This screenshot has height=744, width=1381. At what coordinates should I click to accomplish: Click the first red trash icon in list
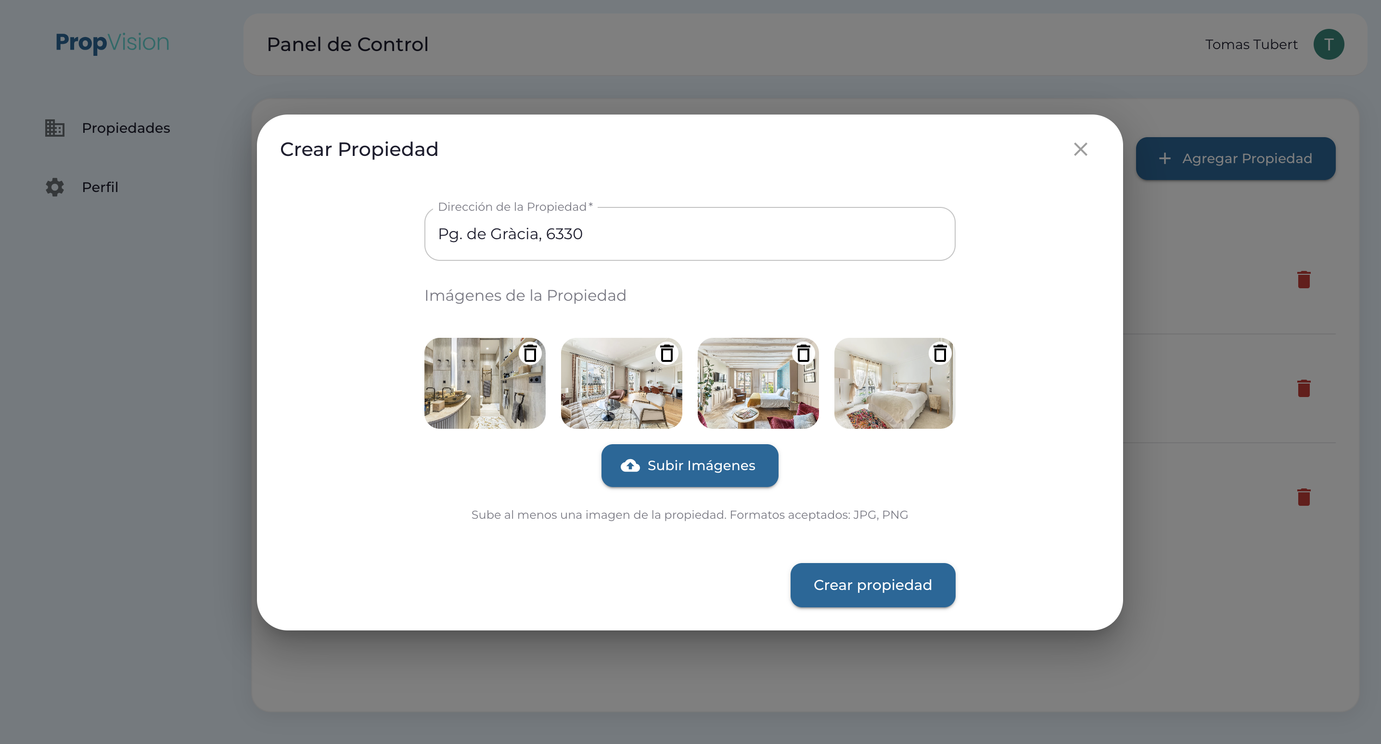pyautogui.click(x=1304, y=279)
